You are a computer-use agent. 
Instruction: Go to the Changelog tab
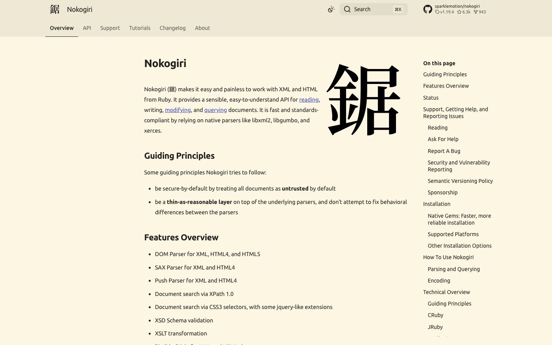click(172, 28)
